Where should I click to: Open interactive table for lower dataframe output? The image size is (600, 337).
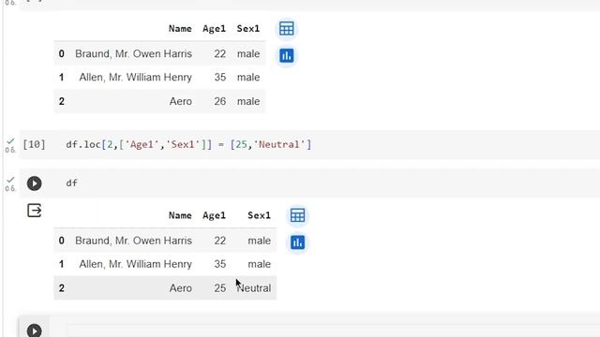tap(298, 215)
